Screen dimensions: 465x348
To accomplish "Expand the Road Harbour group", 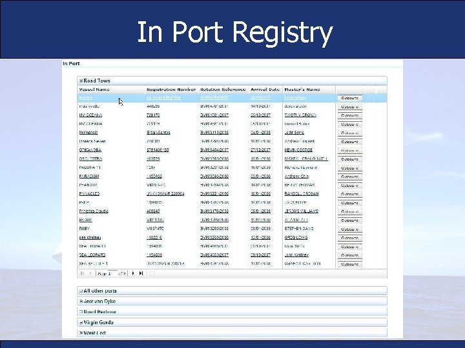I will [x=81, y=312].
